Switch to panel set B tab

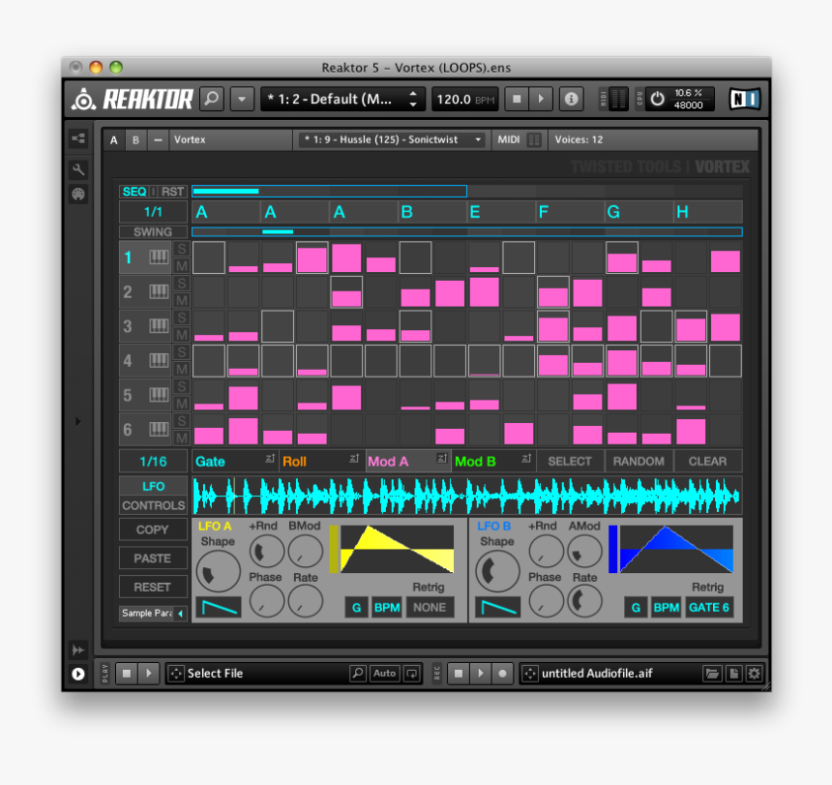(x=135, y=140)
